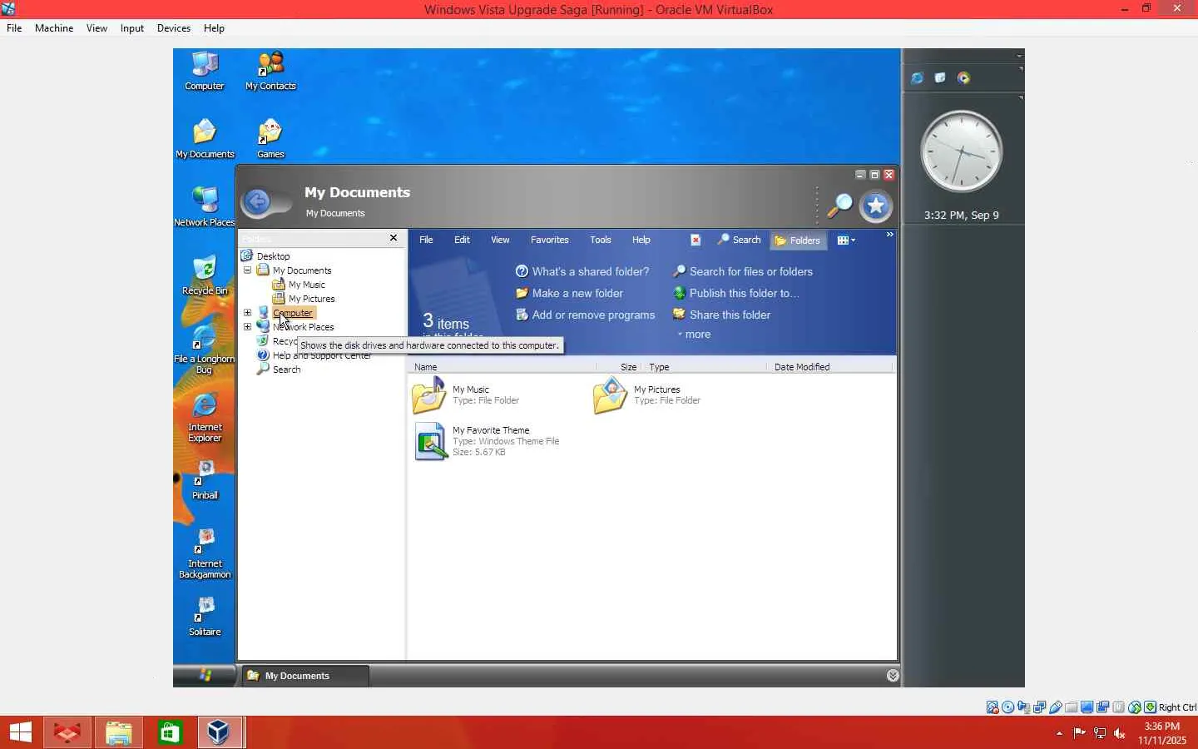
Task: Open the VirtualBox Machine menu
Action: (x=54, y=28)
